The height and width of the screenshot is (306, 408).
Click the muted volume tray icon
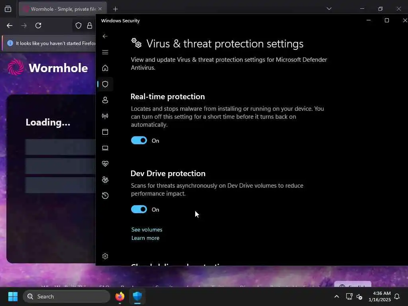[x=359, y=296]
